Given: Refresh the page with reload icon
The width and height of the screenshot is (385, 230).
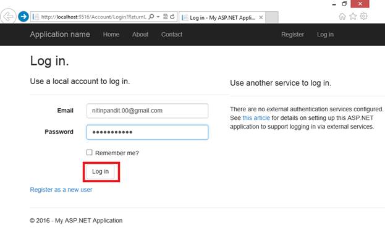Looking at the screenshot, I should point(172,17).
